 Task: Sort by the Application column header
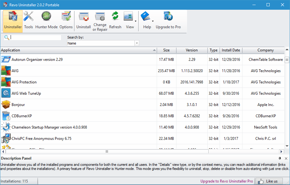(79, 50)
